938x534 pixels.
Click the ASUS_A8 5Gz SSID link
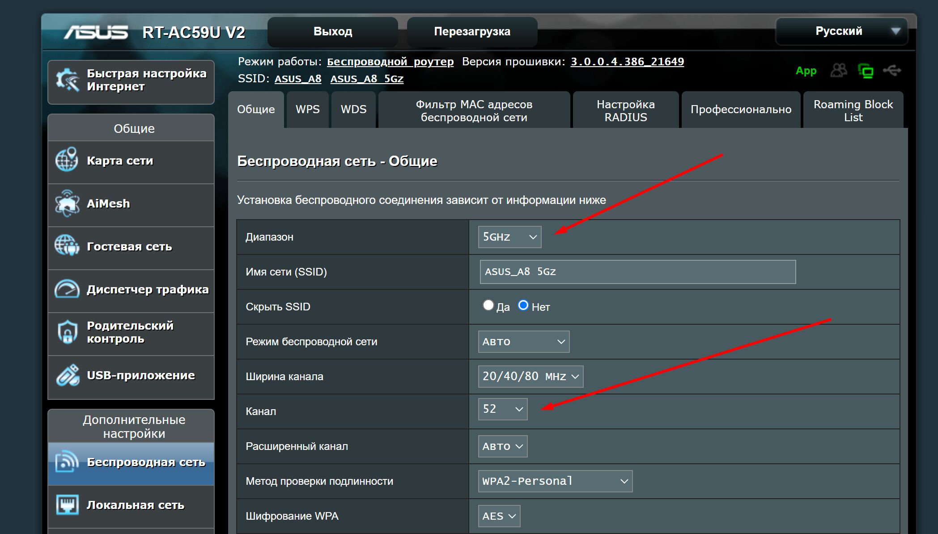(x=367, y=79)
